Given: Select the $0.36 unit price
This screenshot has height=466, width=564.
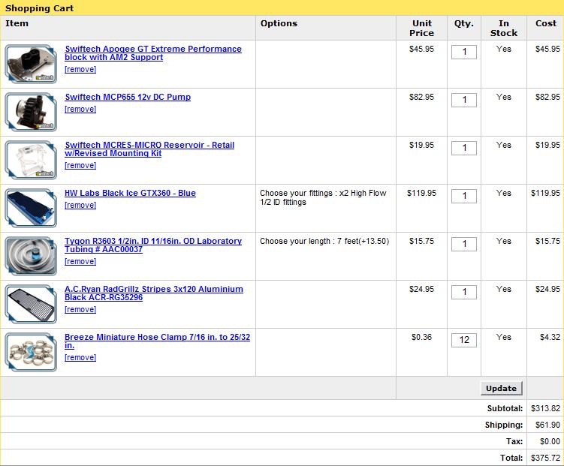Looking at the screenshot, I should [x=421, y=338].
